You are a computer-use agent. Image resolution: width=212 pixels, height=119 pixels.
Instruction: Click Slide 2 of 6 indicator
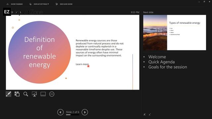tap(73, 112)
